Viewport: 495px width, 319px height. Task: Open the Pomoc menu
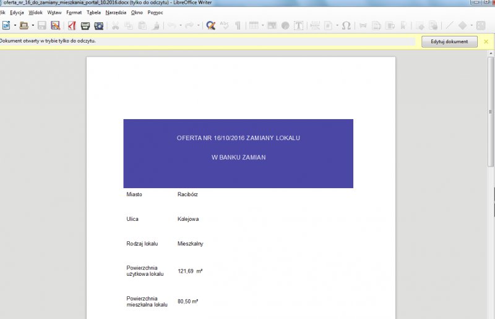click(x=155, y=12)
